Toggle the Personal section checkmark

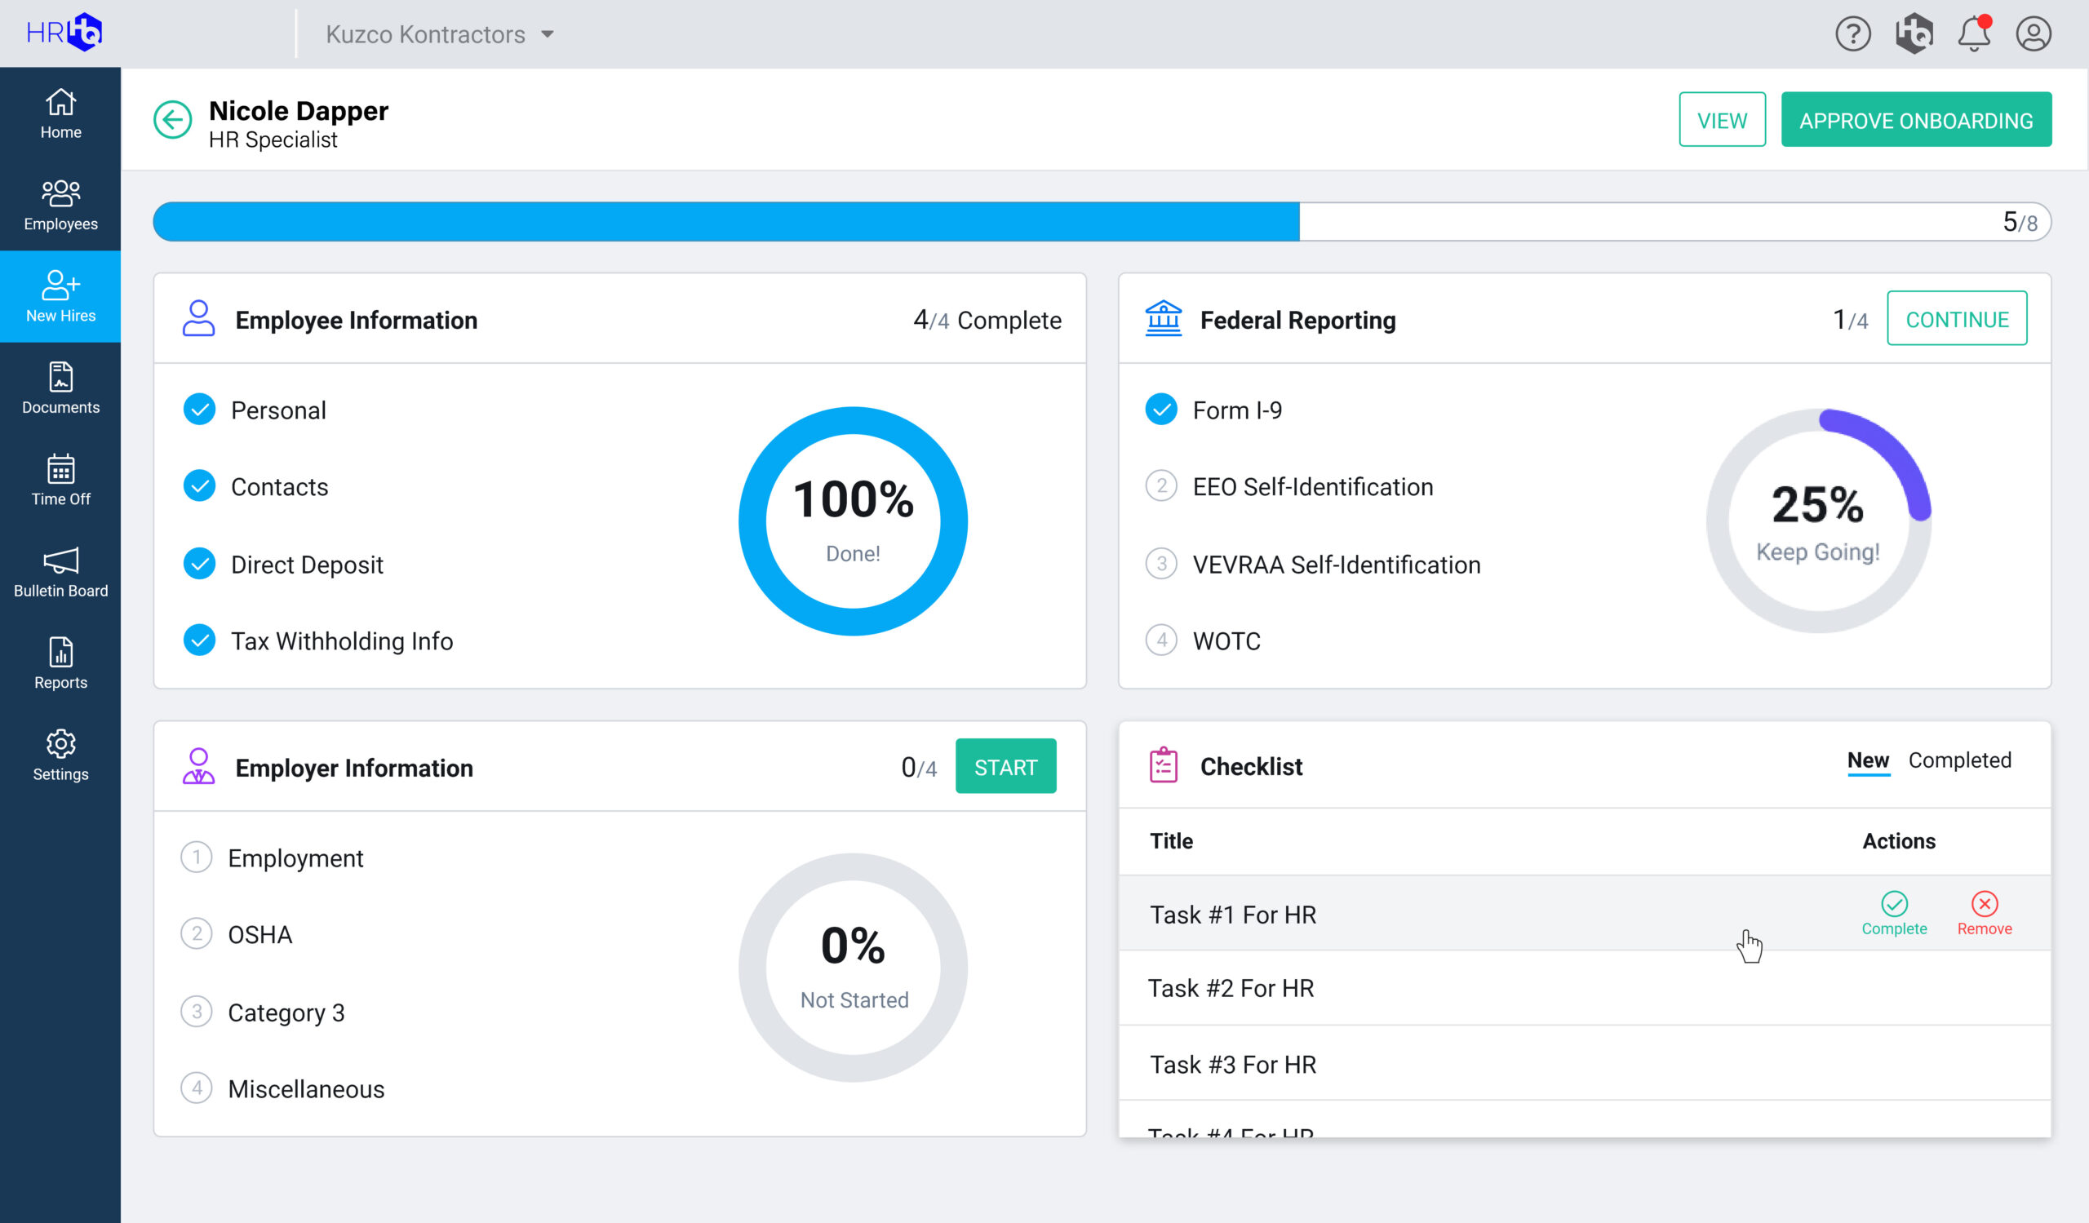pos(199,409)
